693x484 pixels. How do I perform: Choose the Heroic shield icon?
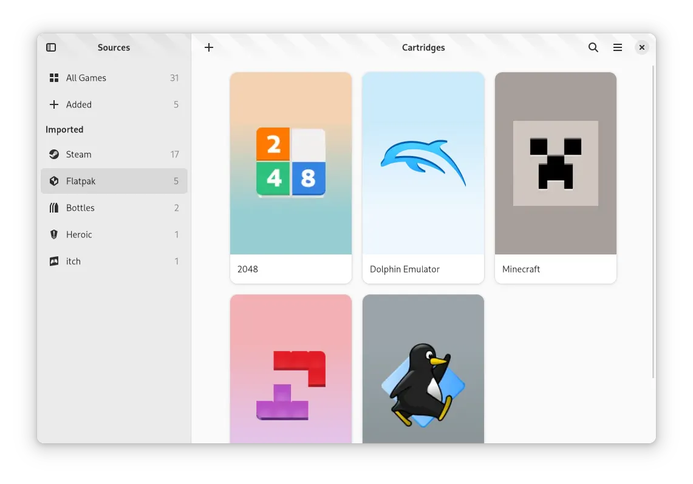[x=54, y=234]
